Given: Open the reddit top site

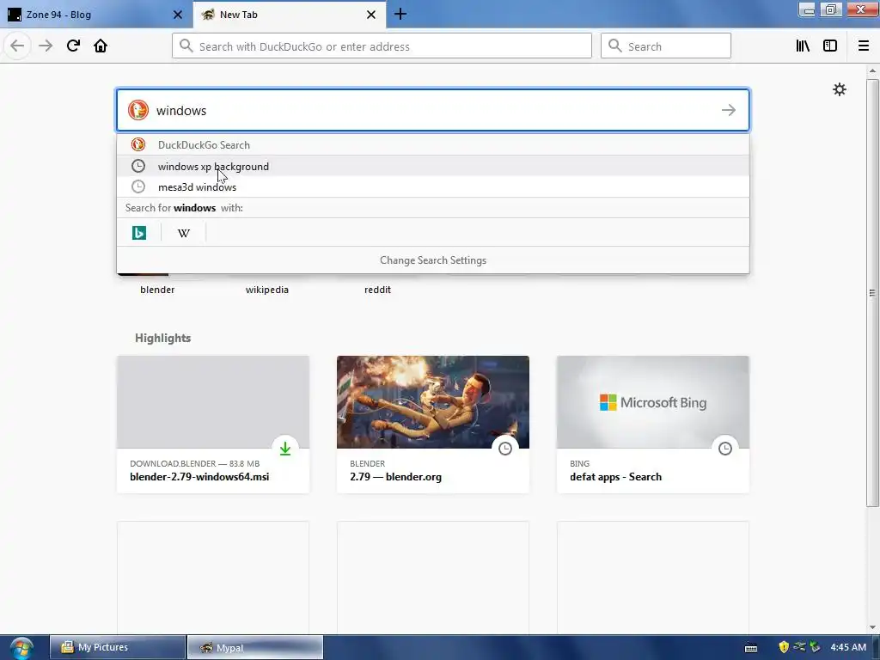Looking at the screenshot, I should point(377,290).
